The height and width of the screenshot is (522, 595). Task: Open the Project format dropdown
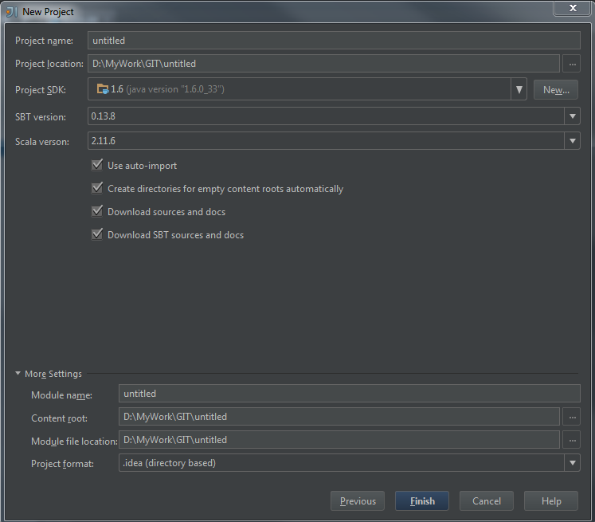[572, 463]
